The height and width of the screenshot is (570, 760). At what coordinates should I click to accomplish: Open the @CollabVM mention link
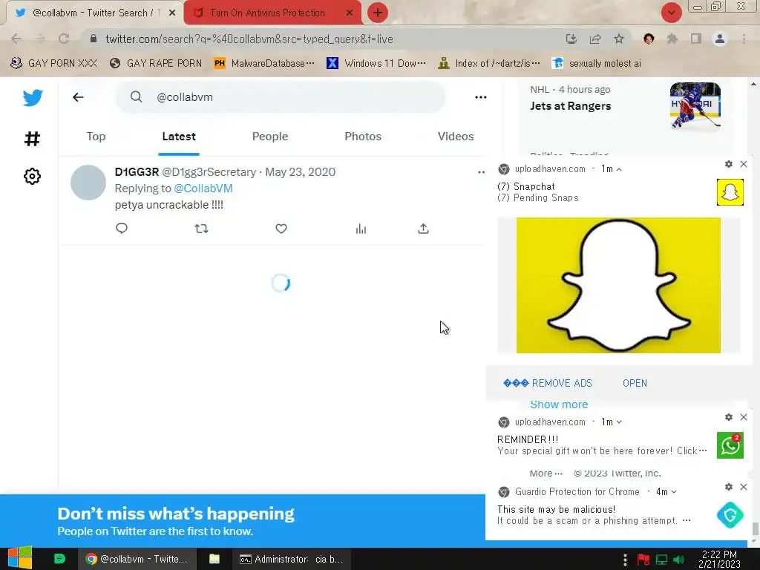pyautogui.click(x=203, y=189)
